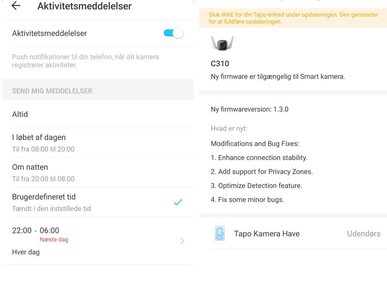Tap the 06:00 end time
Screen dimensions: 387x293
(x=49, y=230)
